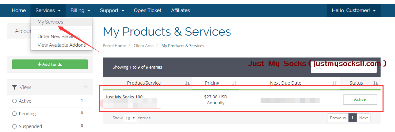Collapse the View panel chevron
Screen dimensions: 395x132
(x=86, y=87)
